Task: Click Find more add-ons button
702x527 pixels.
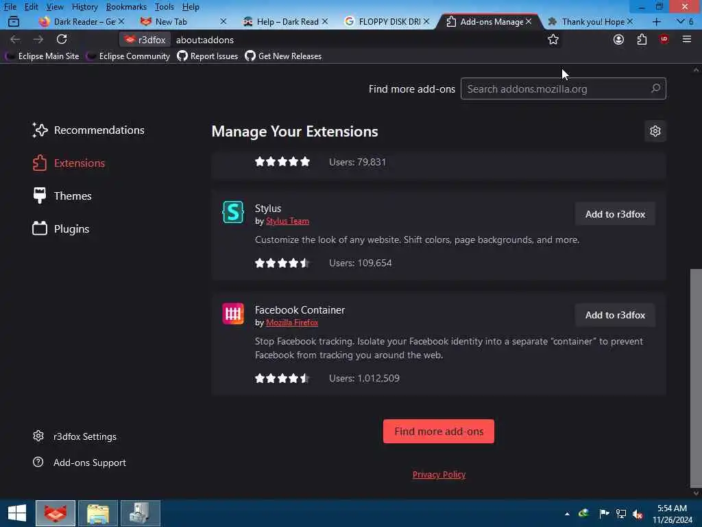Action: click(x=438, y=431)
